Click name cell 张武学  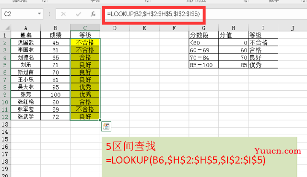(x=25, y=117)
